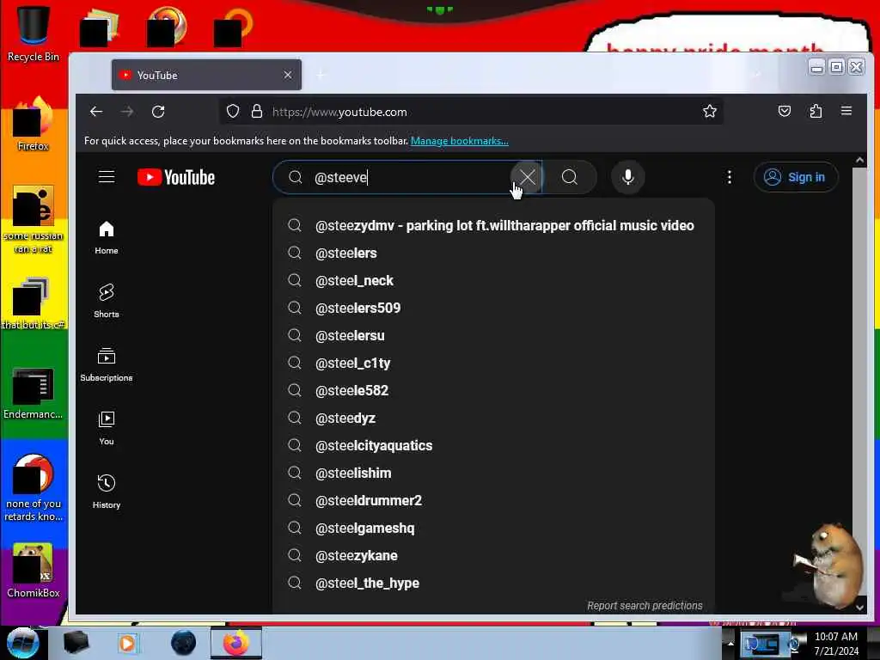Select the @steelers suggestion
Screen dimensions: 880x660
[493, 254]
